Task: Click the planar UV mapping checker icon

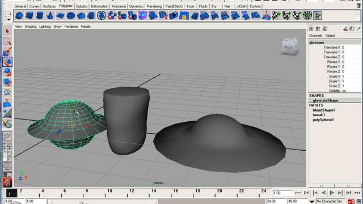Action: click(x=276, y=15)
